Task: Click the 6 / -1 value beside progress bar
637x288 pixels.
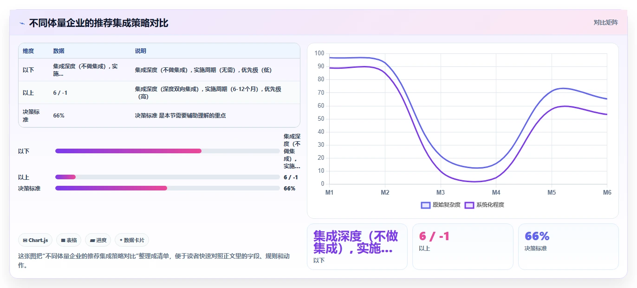Action: pyautogui.click(x=291, y=177)
